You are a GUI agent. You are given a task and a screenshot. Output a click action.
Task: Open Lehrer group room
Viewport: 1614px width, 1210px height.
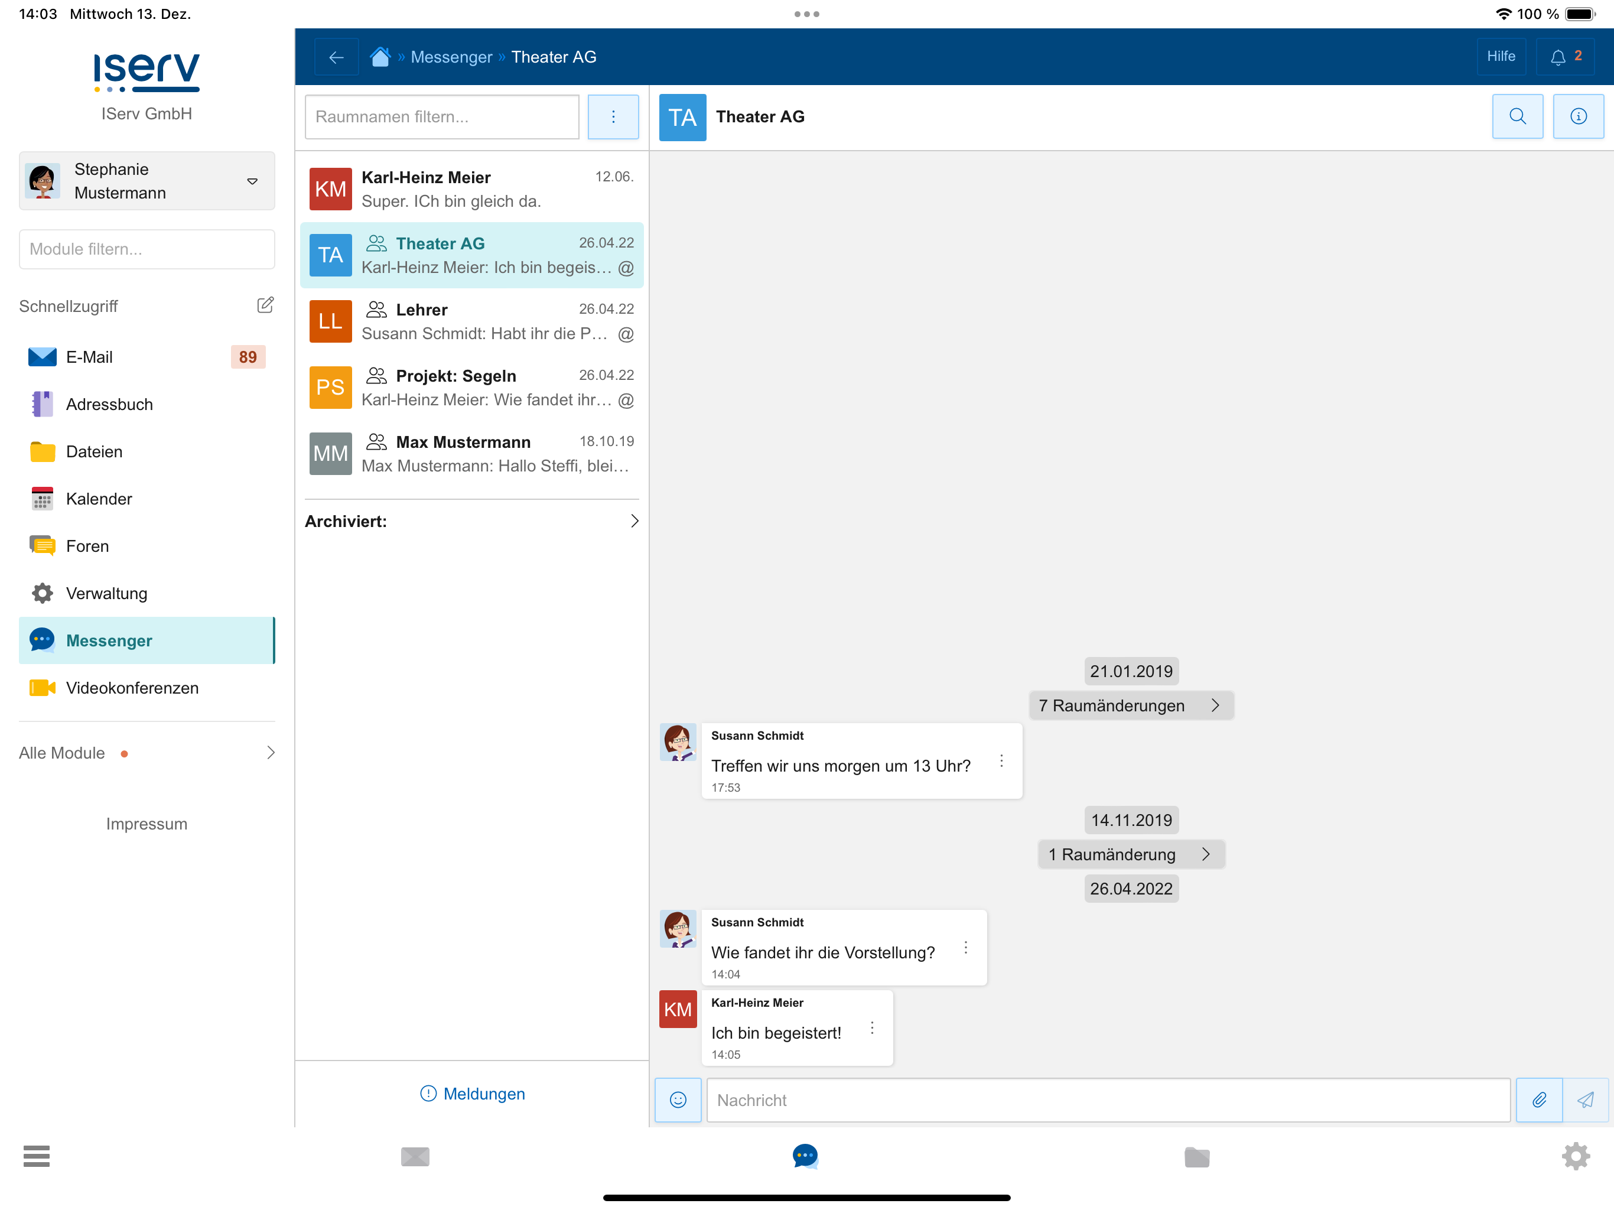click(471, 322)
